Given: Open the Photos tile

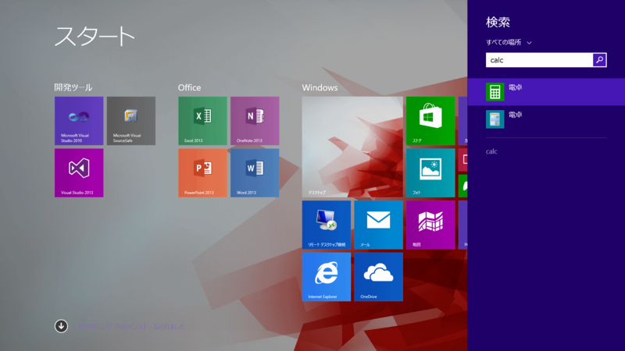Looking at the screenshot, I should click(430, 172).
